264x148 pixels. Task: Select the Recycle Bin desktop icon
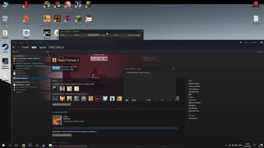[x=5, y=20]
